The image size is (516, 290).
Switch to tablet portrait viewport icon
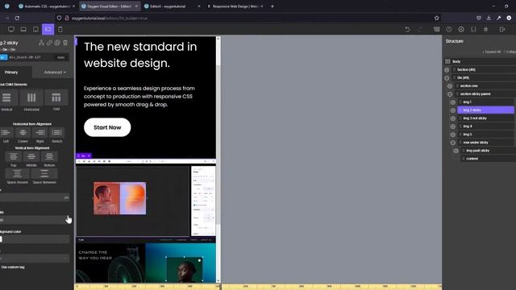[35, 29]
